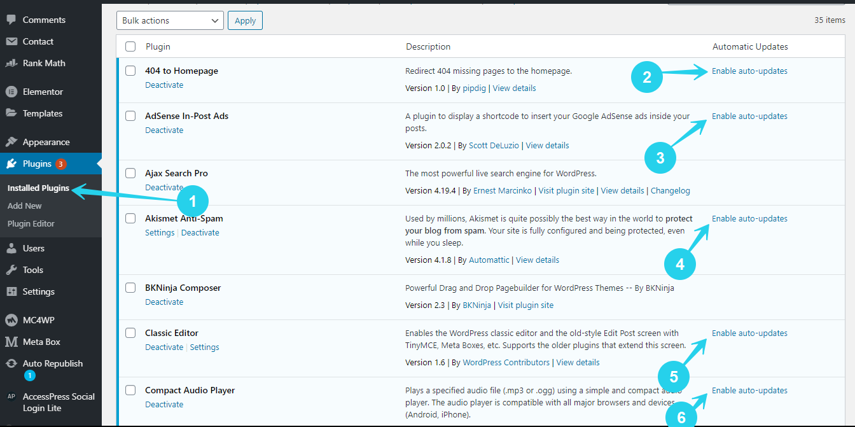Go to Plugin Editor in sidebar

[31, 223]
